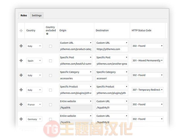This screenshot has width=176, height=138.
Task: Click the origin field containing yithemes.com/product-categ
Action: click(x=76, y=49)
